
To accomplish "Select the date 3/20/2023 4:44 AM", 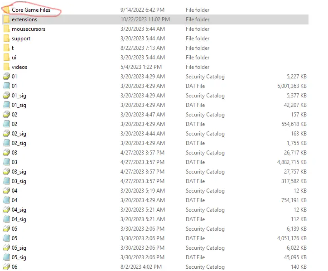I will [142, 134].
